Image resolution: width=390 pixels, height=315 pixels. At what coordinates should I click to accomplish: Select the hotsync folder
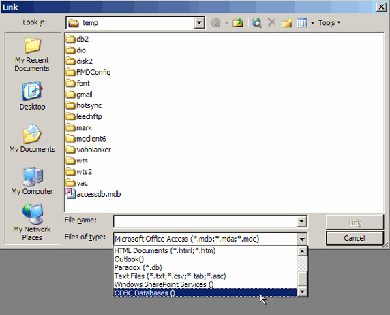pyautogui.click(x=84, y=105)
